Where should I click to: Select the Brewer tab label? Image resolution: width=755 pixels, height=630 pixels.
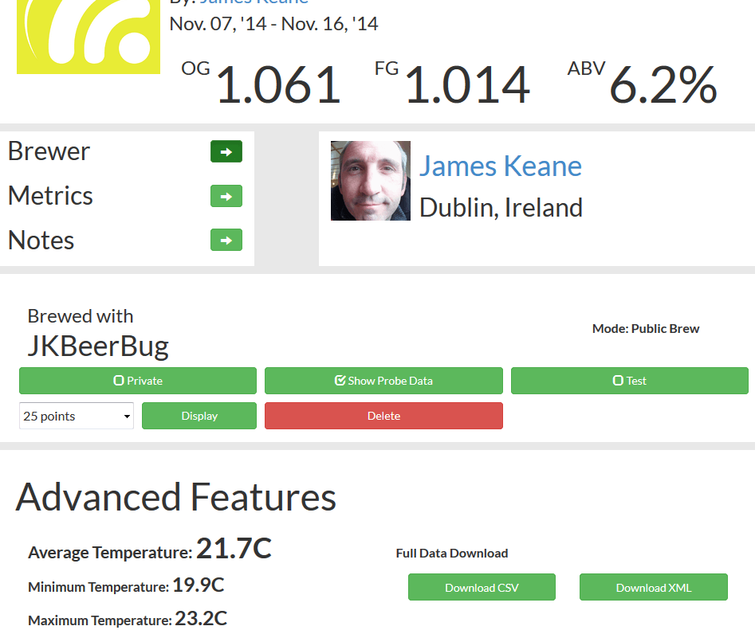pyautogui.click(x=49, y=151)
